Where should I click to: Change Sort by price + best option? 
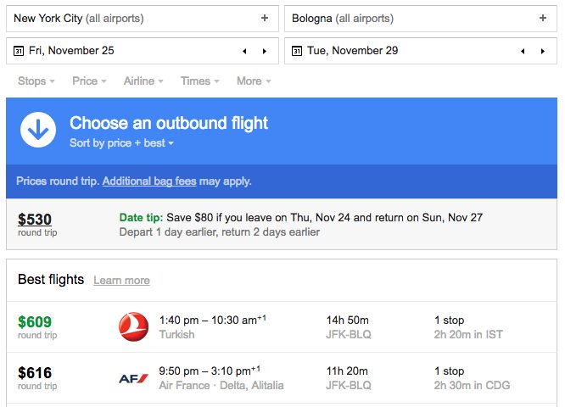click(x=121, y=143)
